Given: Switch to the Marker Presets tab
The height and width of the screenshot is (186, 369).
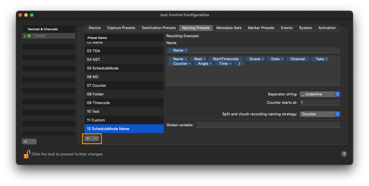Looking at the screenshot, I should click(261, 28).
